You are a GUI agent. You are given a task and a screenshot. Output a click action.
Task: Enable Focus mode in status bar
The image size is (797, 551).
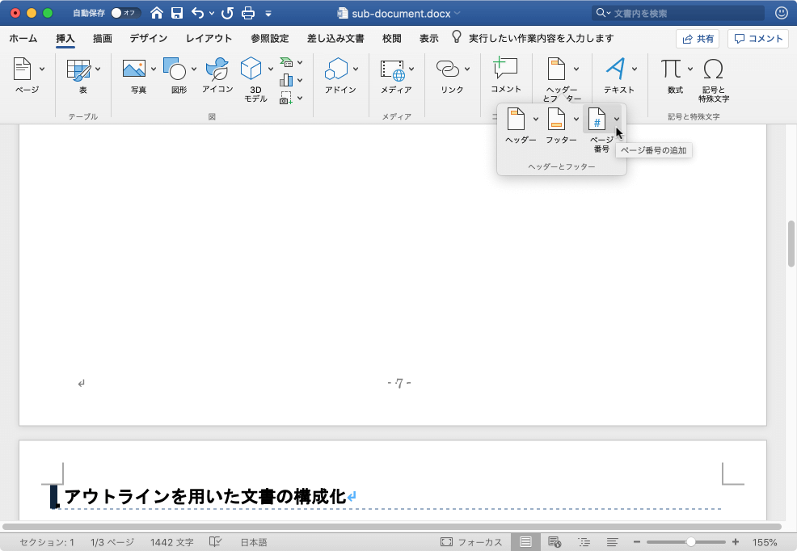[470, 542]
